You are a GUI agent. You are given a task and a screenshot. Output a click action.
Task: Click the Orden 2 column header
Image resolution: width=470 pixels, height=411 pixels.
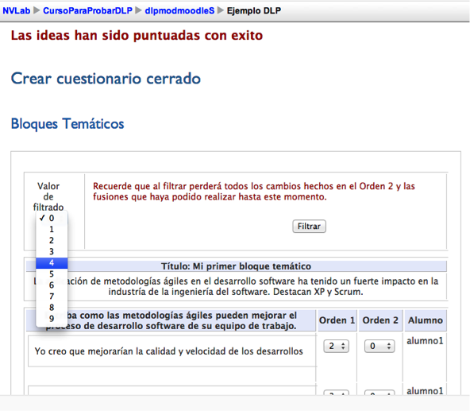[x=380, y=320]
